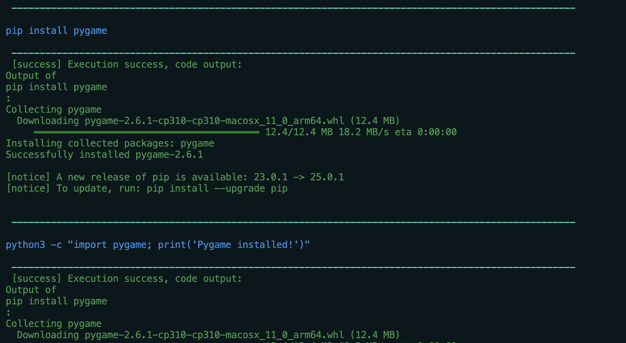Click 'pip install pygame' under second output header
This screenshot has width=626, height=343.
[56, 301]
